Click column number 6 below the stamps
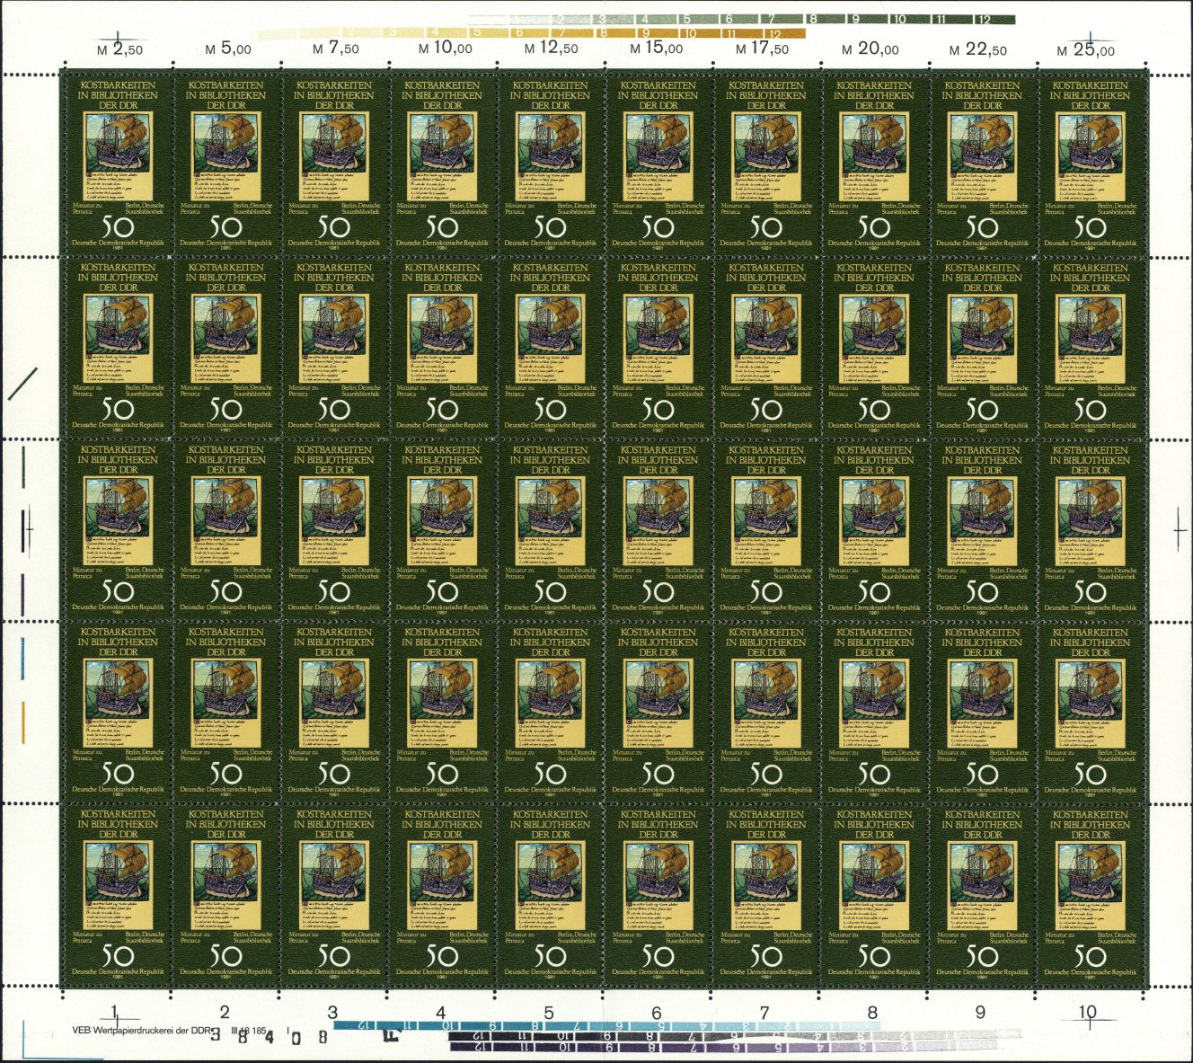This screenshot has width=1193, height=1063. coord(656,1012)
